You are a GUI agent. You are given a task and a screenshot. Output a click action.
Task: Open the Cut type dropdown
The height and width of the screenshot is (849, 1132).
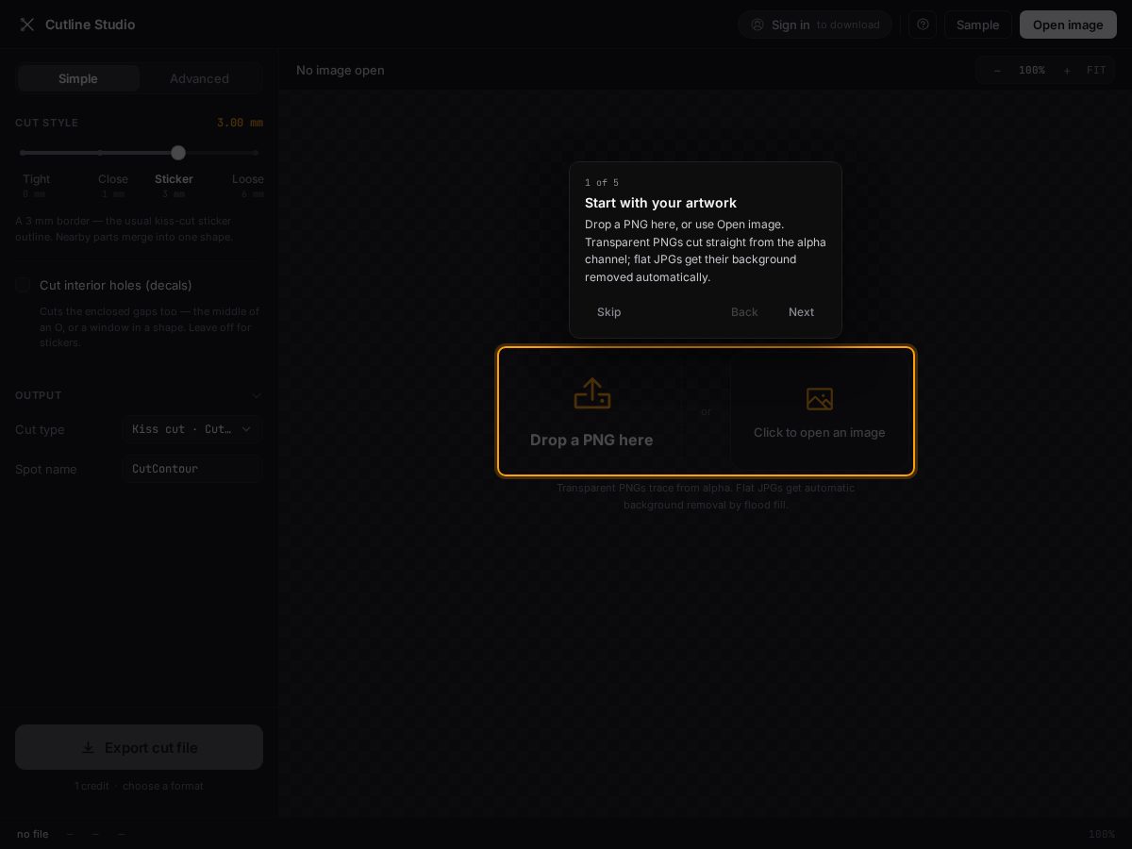point(192,429)
